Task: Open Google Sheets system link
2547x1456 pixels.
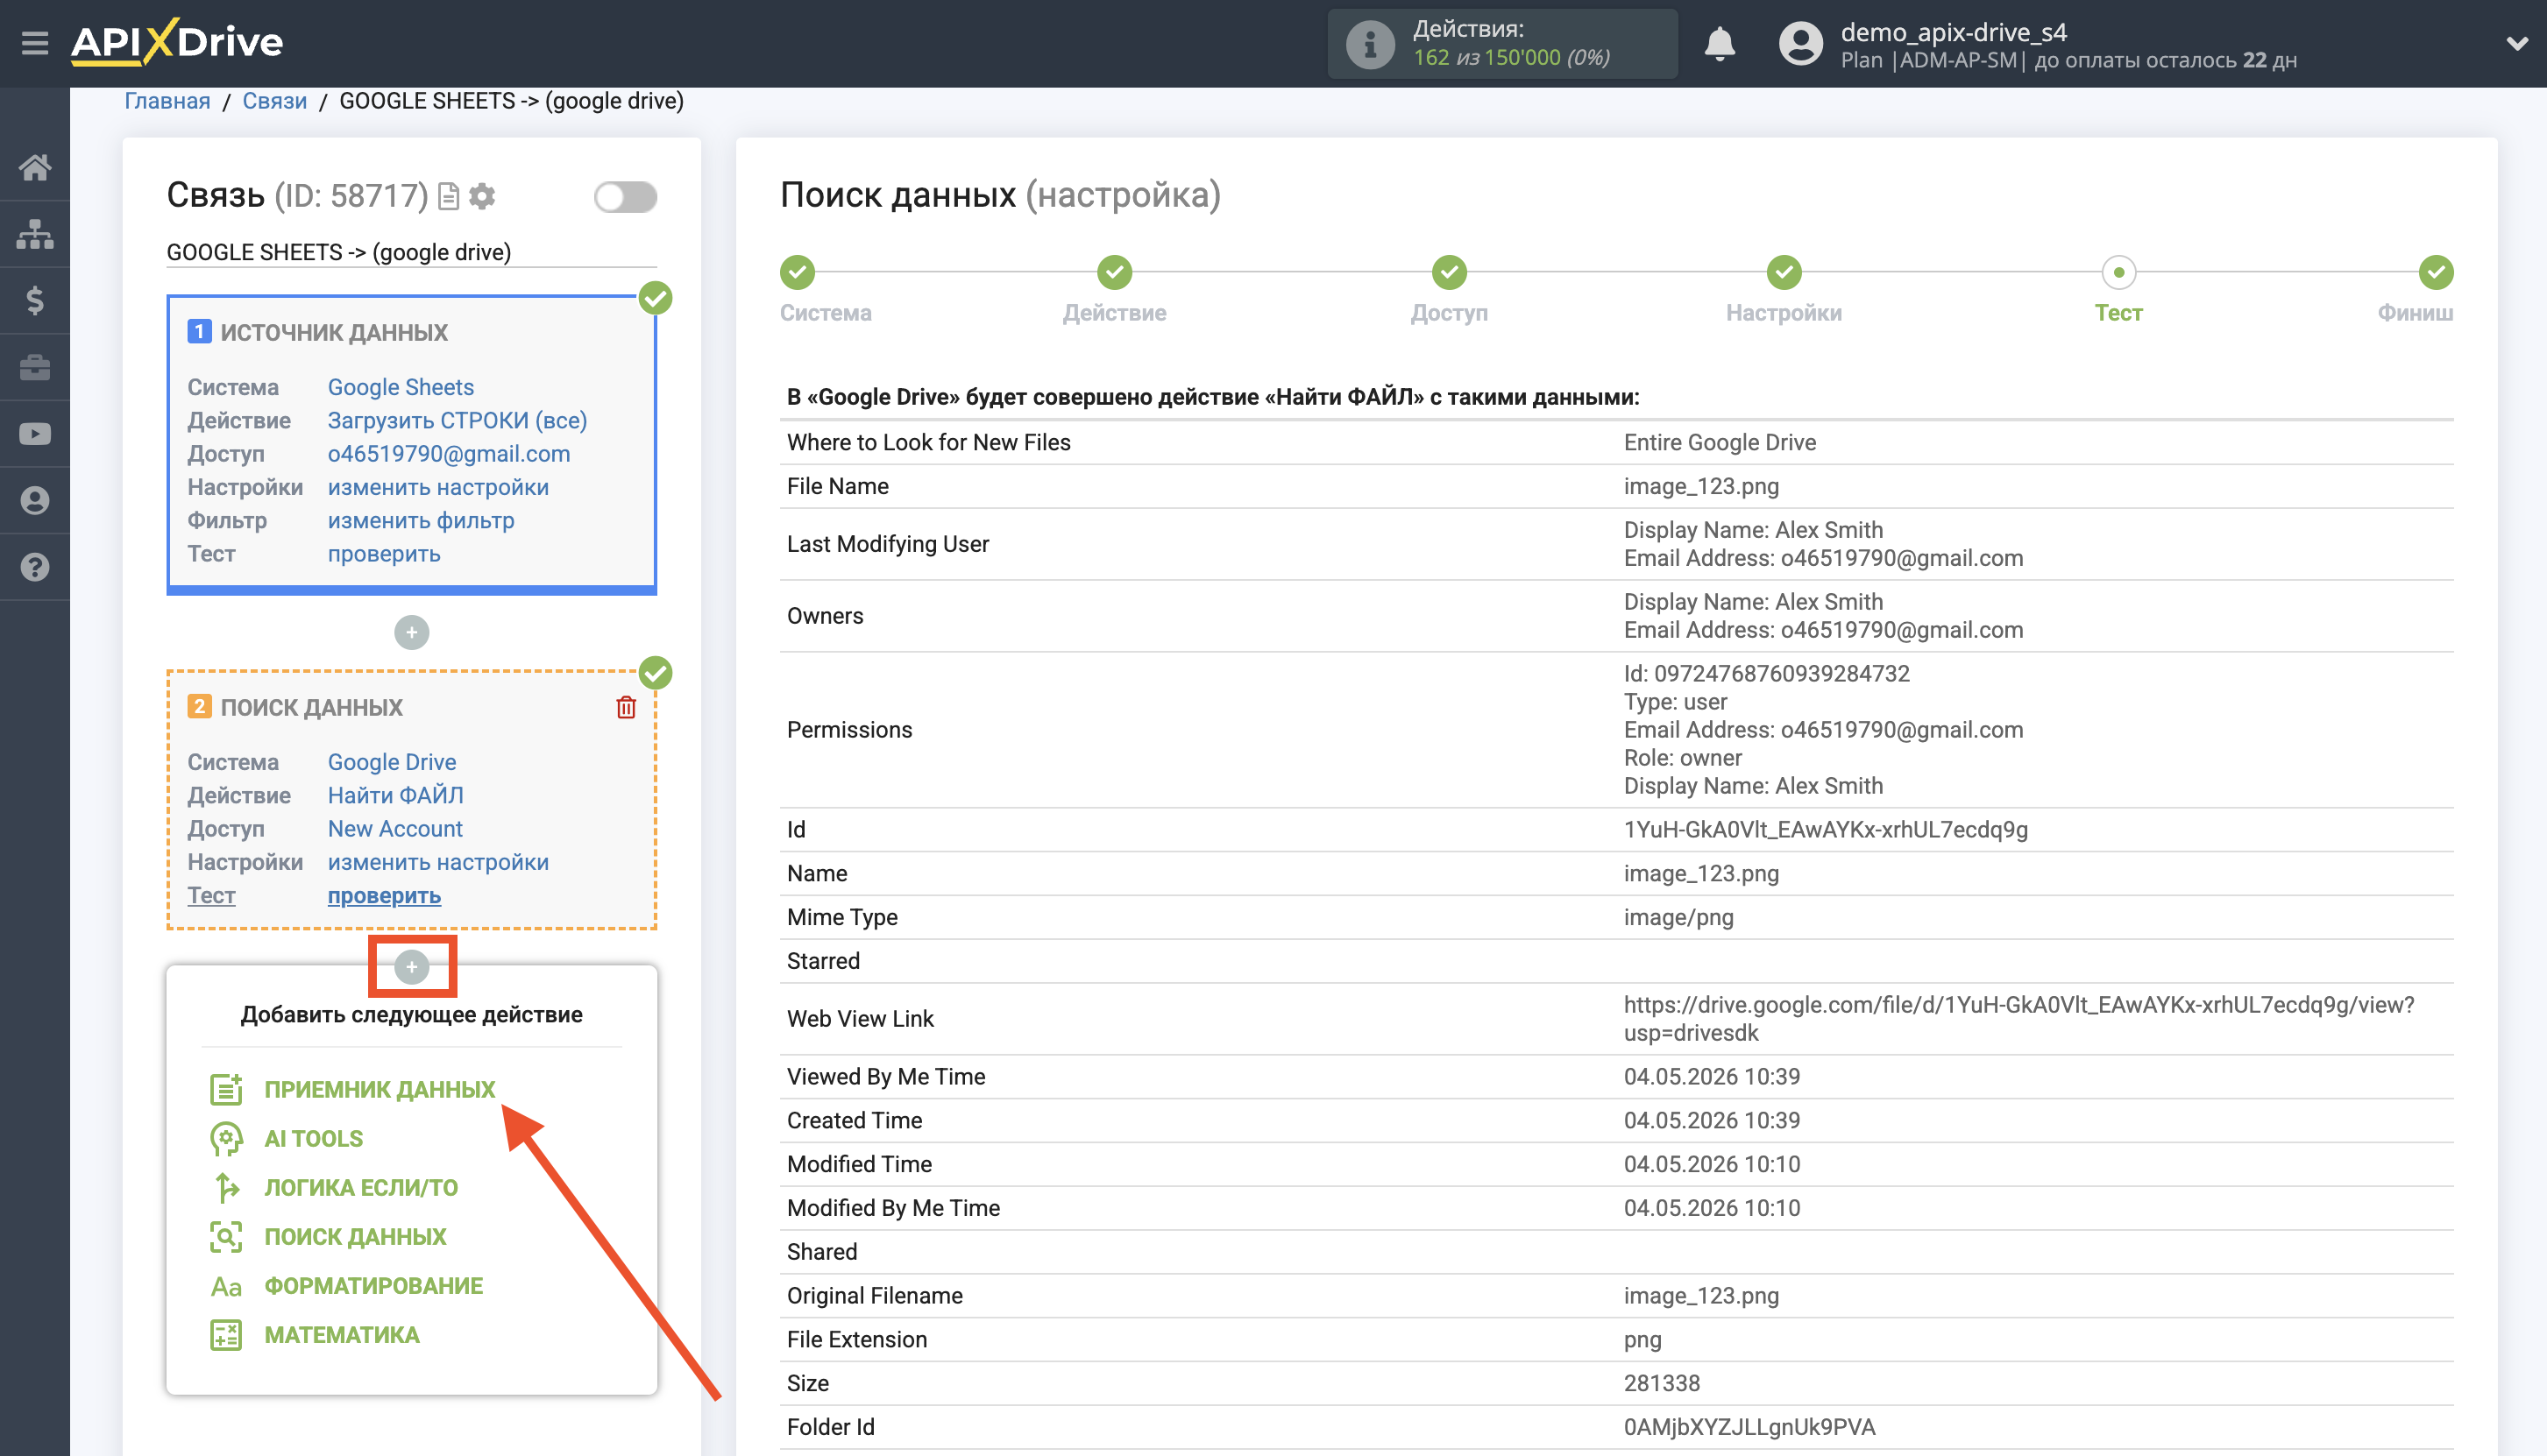Action: (401, 387)
